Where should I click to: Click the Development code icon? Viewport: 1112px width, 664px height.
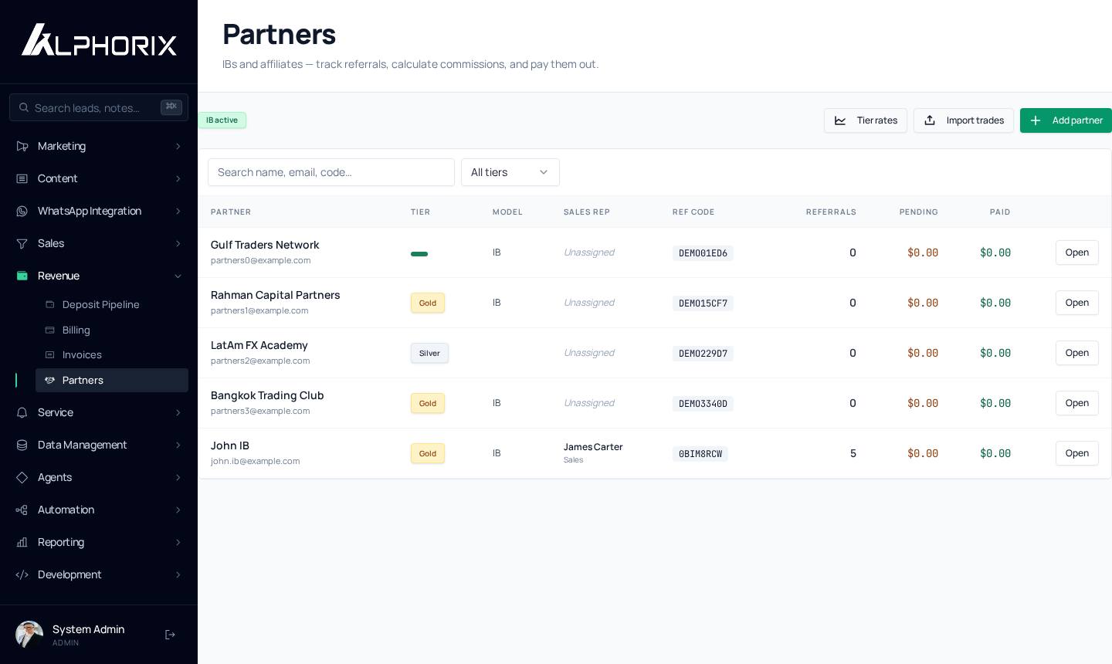click(x=22, y=574)
